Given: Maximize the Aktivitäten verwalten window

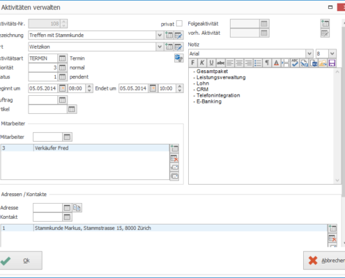Looking at the screenshot, I should point(330,8).
